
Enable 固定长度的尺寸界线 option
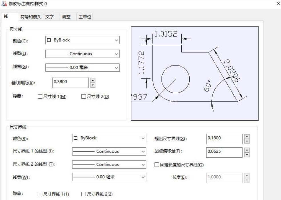coord(156,164)
